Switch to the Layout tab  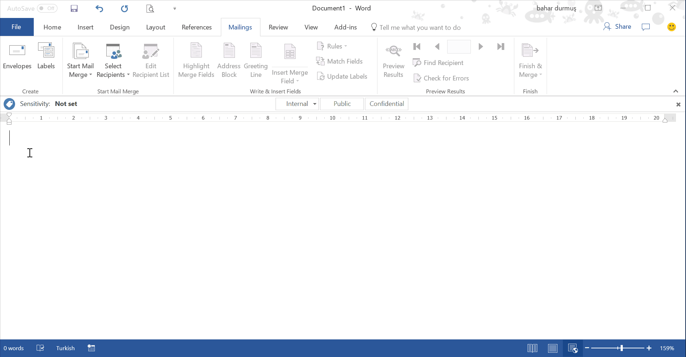click(156, 27)
